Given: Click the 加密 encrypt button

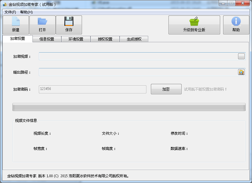Looking at the screenshot, I should [x=166, y=89].
